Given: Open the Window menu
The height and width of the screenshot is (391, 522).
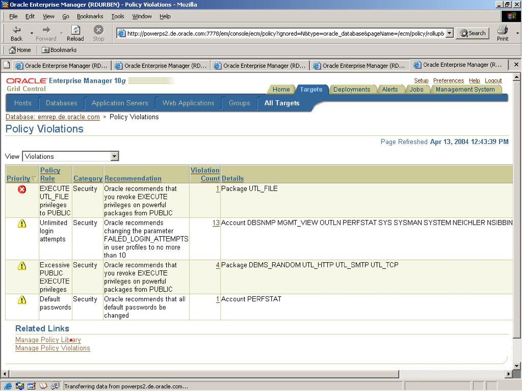Looking at the screenshot, I should [142, 16].
